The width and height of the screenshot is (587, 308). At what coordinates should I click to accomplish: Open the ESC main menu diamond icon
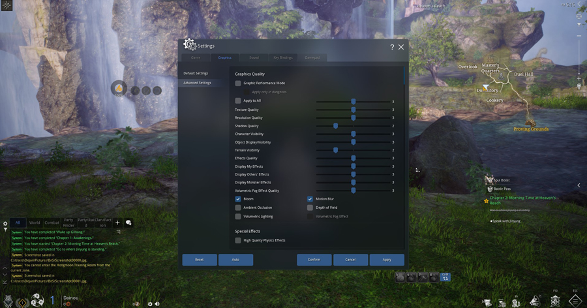point(575,301)
